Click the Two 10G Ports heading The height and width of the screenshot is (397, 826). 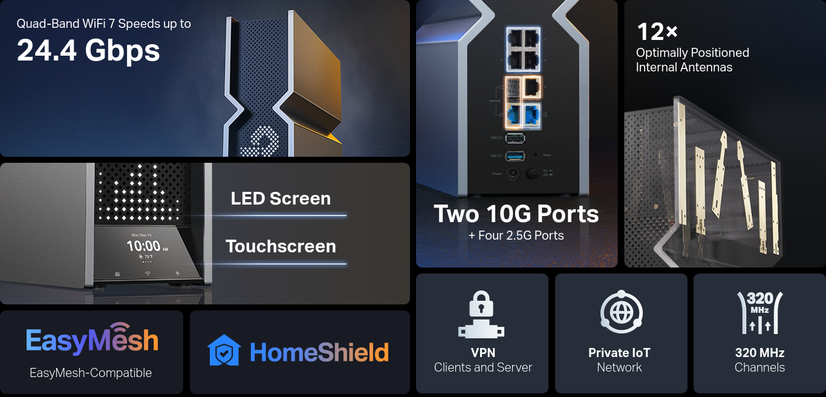coord(516,214)
